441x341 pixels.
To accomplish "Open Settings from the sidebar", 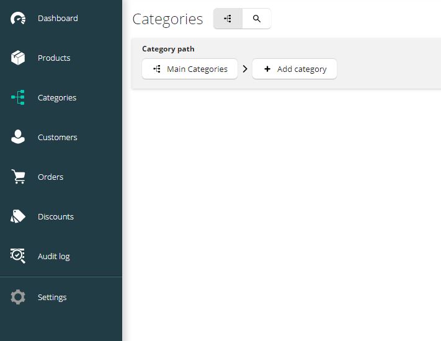I will (61, 297).
